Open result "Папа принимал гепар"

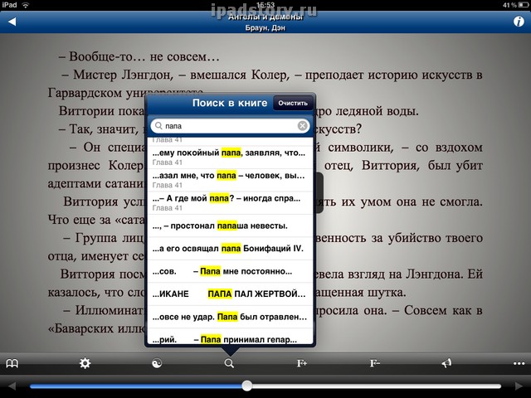click(x=231, y=337)
